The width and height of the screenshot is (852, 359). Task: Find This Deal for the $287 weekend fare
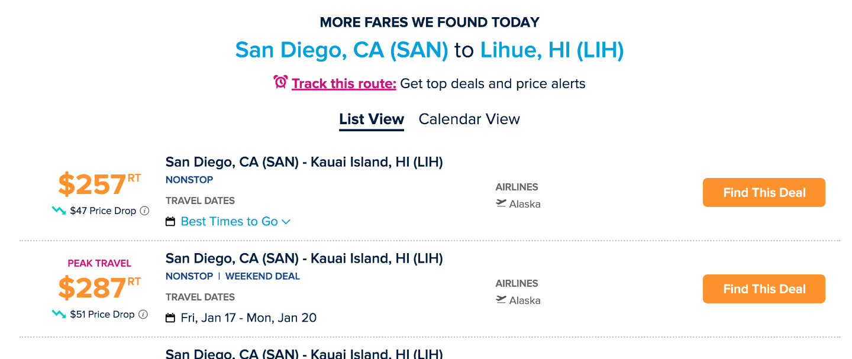click(x=764, y=289)
